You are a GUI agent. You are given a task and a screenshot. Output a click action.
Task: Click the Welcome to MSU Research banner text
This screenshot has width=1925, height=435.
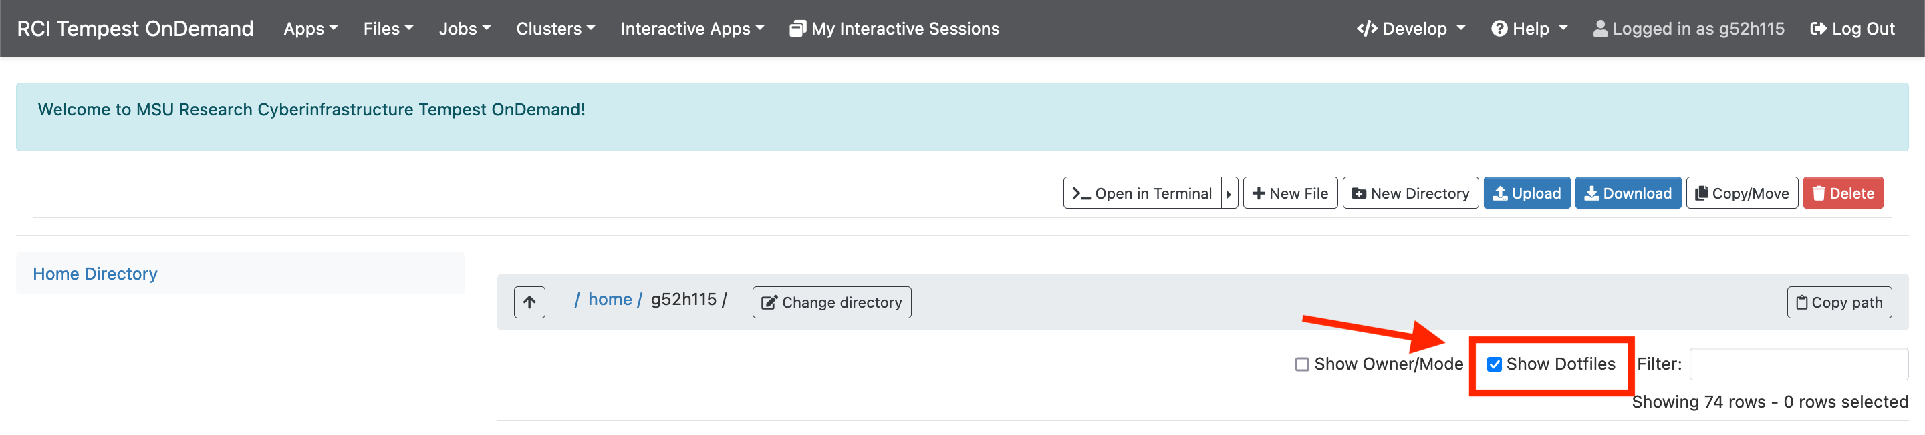(x=311, y=109)
